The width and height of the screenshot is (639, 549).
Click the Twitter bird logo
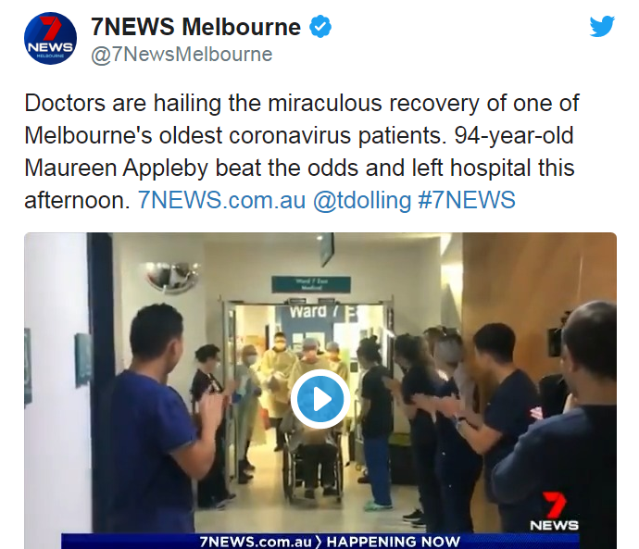tap(602, 27)
